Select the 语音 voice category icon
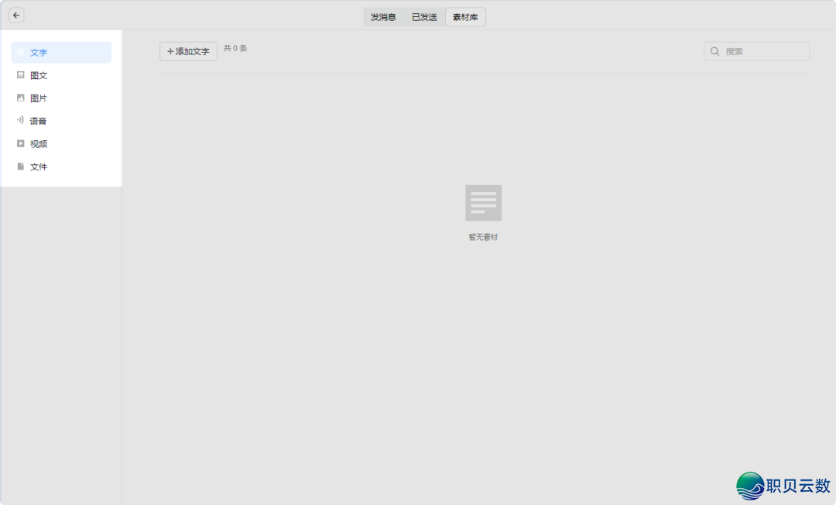This screenshot has height=505, width=836. click(x=21, y=120)
